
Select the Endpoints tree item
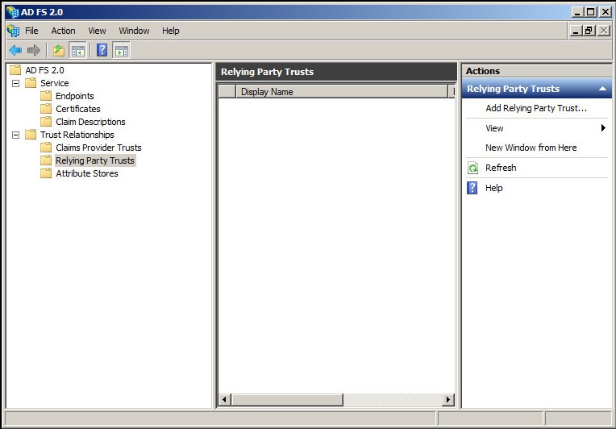point(75,96)
